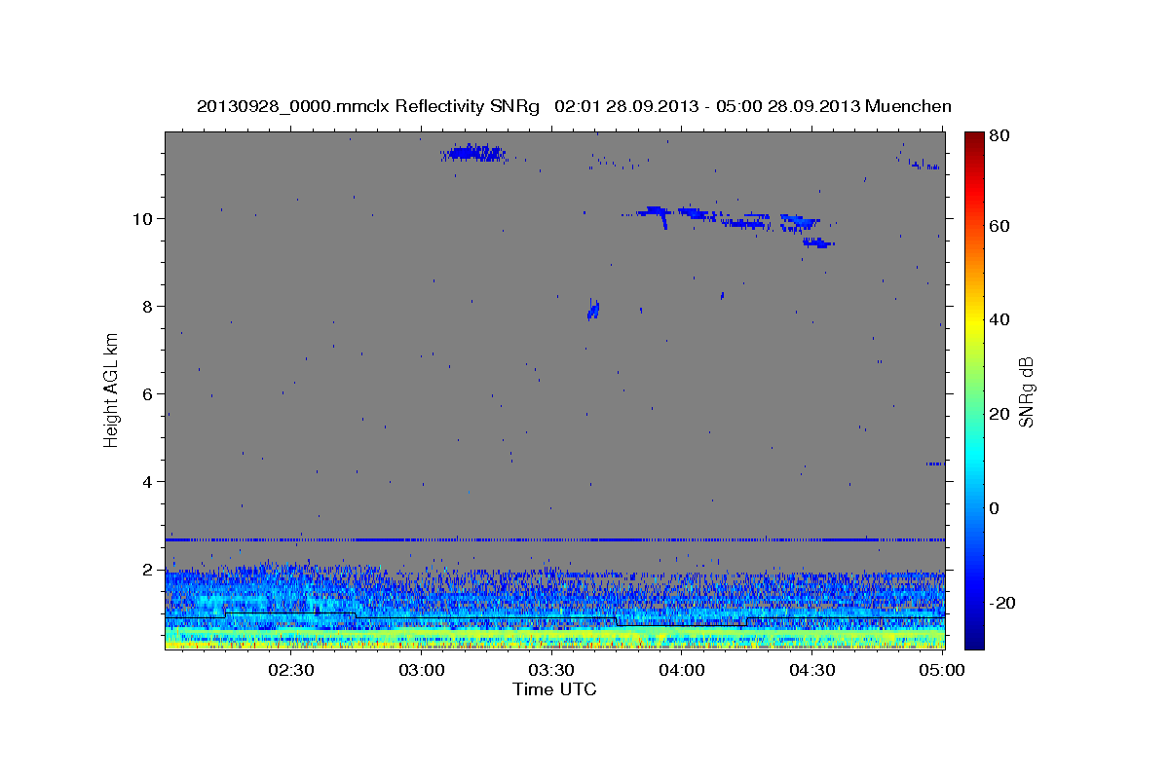
Task: Click the blue cloud echo near 11.5 km
Action: click(473, 153)
